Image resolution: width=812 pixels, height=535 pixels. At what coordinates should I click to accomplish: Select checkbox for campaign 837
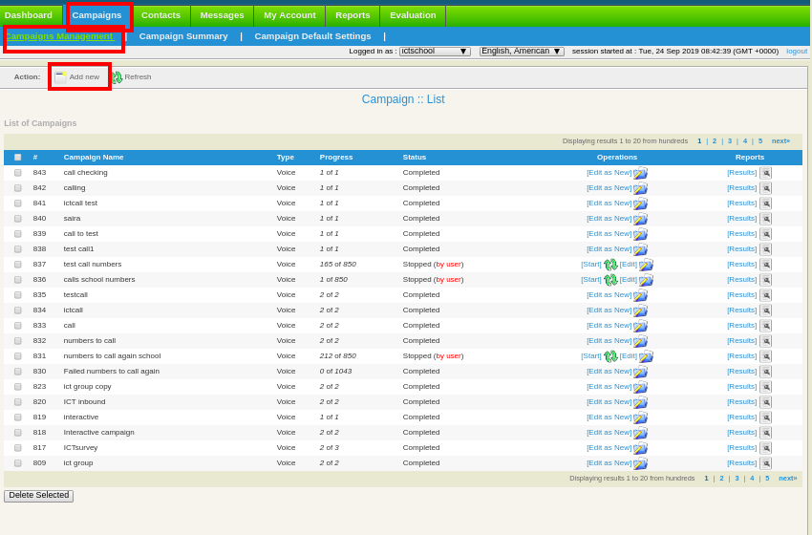click(17, 264)
